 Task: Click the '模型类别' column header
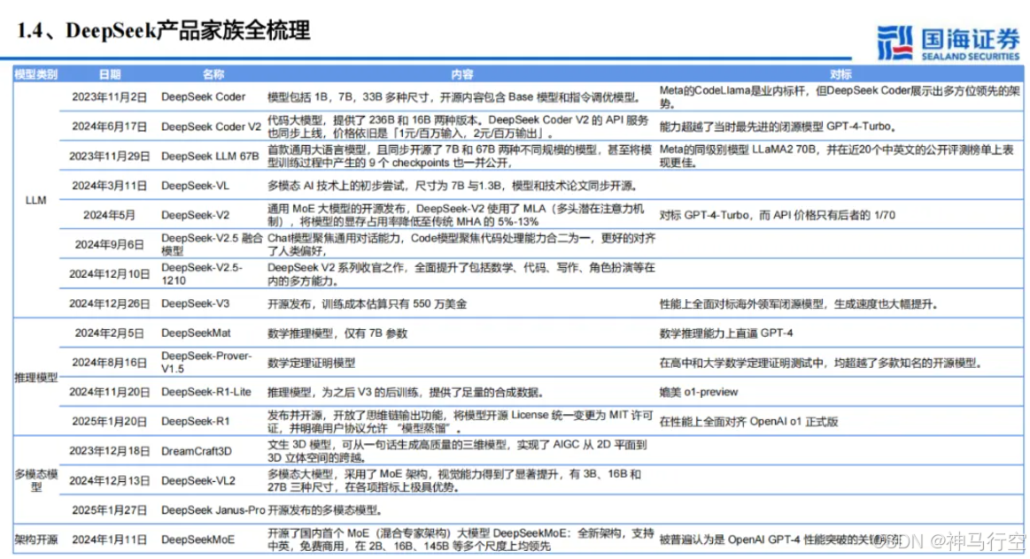pyautogui.click(x=35, y=74)
